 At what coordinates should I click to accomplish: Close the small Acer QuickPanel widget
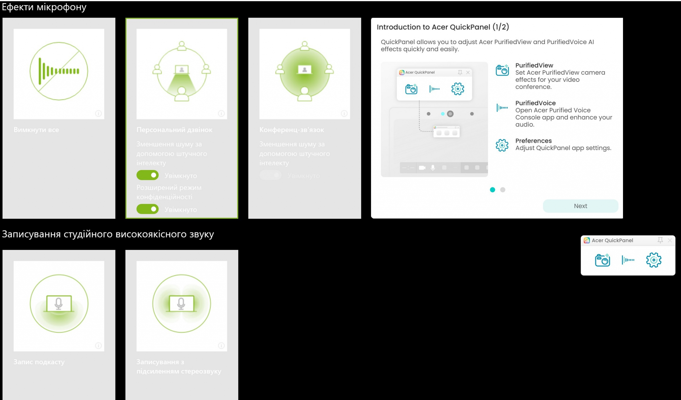point(670,240)
